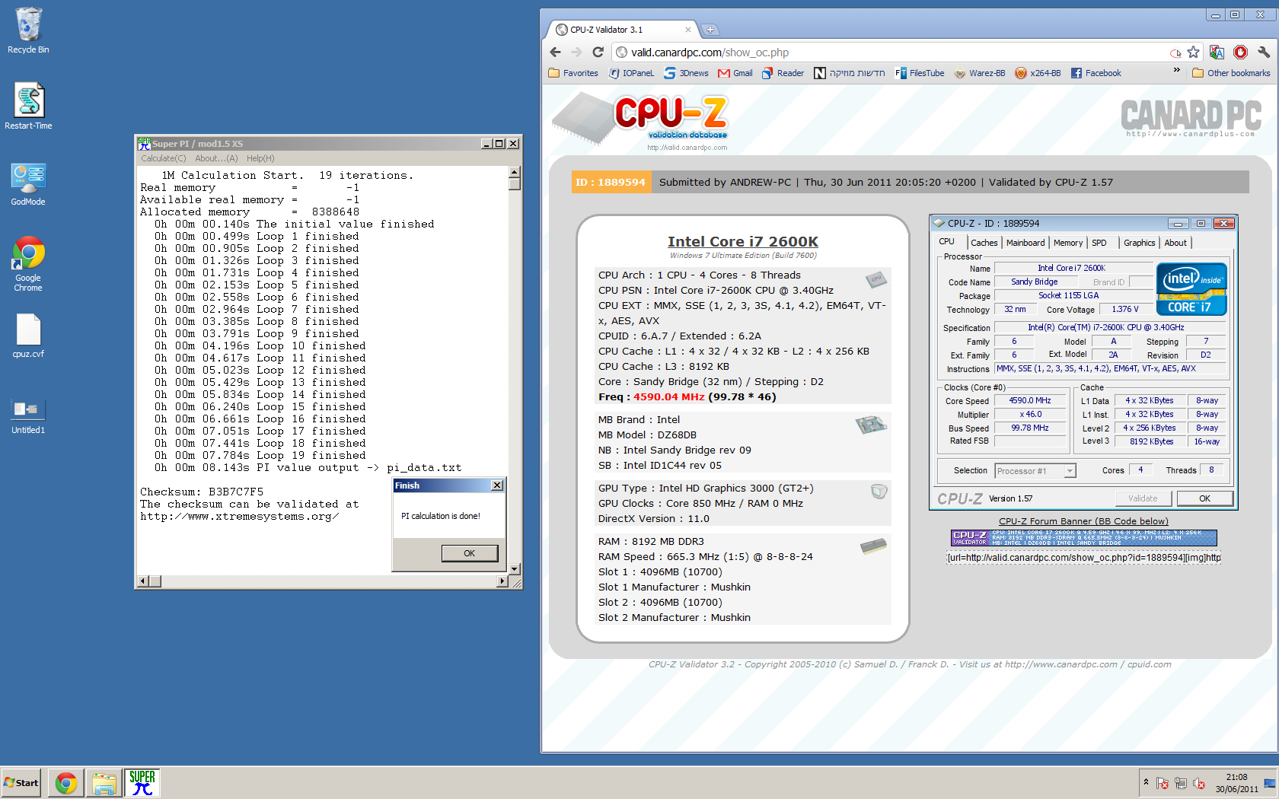Screen dimensions: 1279x799
Task: Open the Reader bookmark
Action: click(783, 73)
